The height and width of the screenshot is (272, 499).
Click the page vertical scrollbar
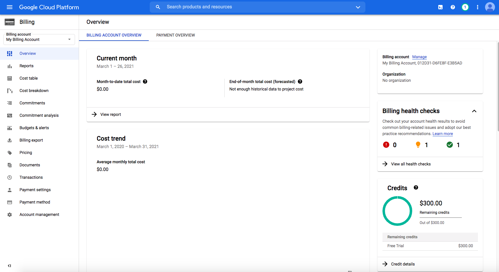coord(498,87)
